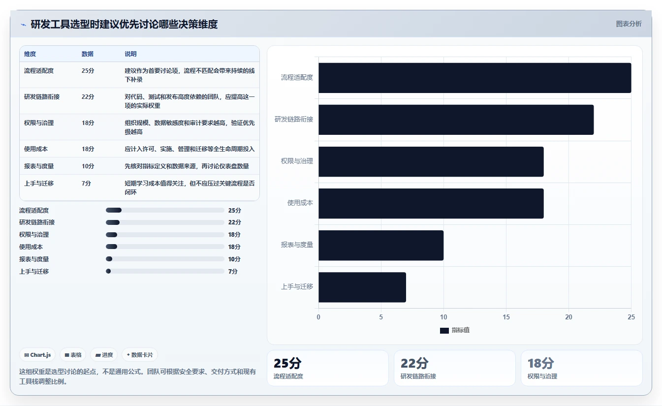Click the 7分 table cell
Screen dimensions: 662x406
[86, 184]
